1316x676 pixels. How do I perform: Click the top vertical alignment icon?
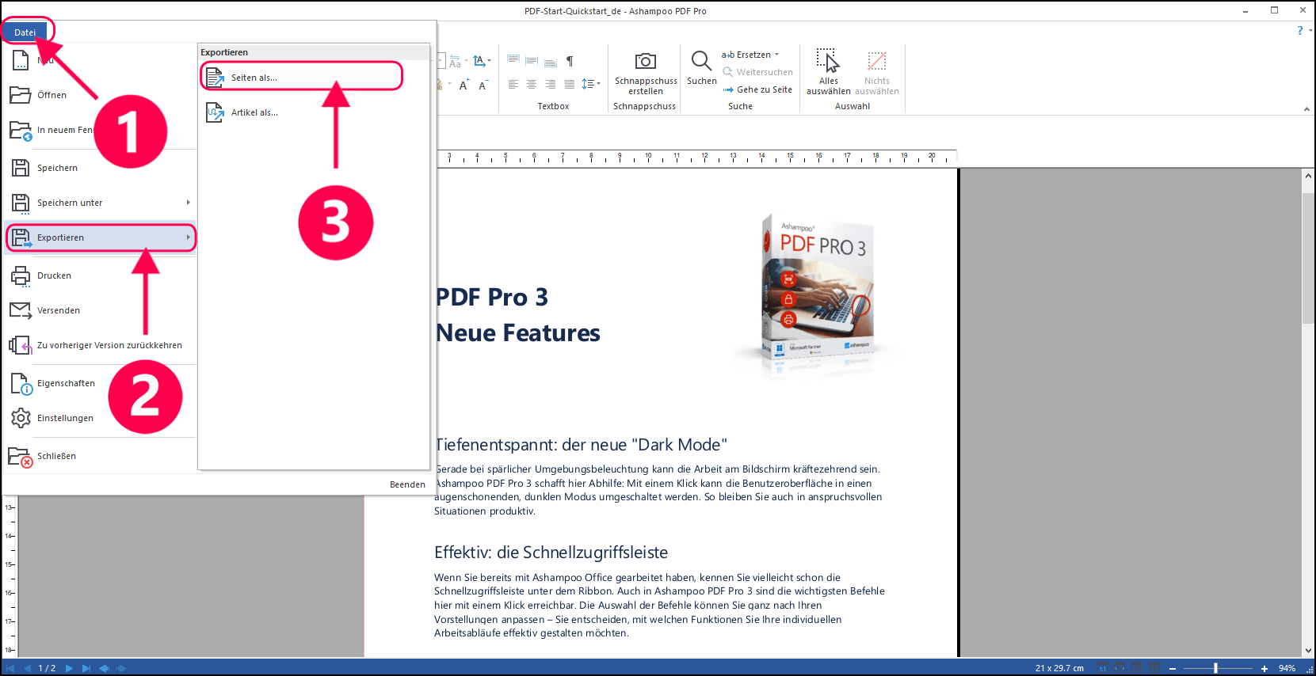513,61
